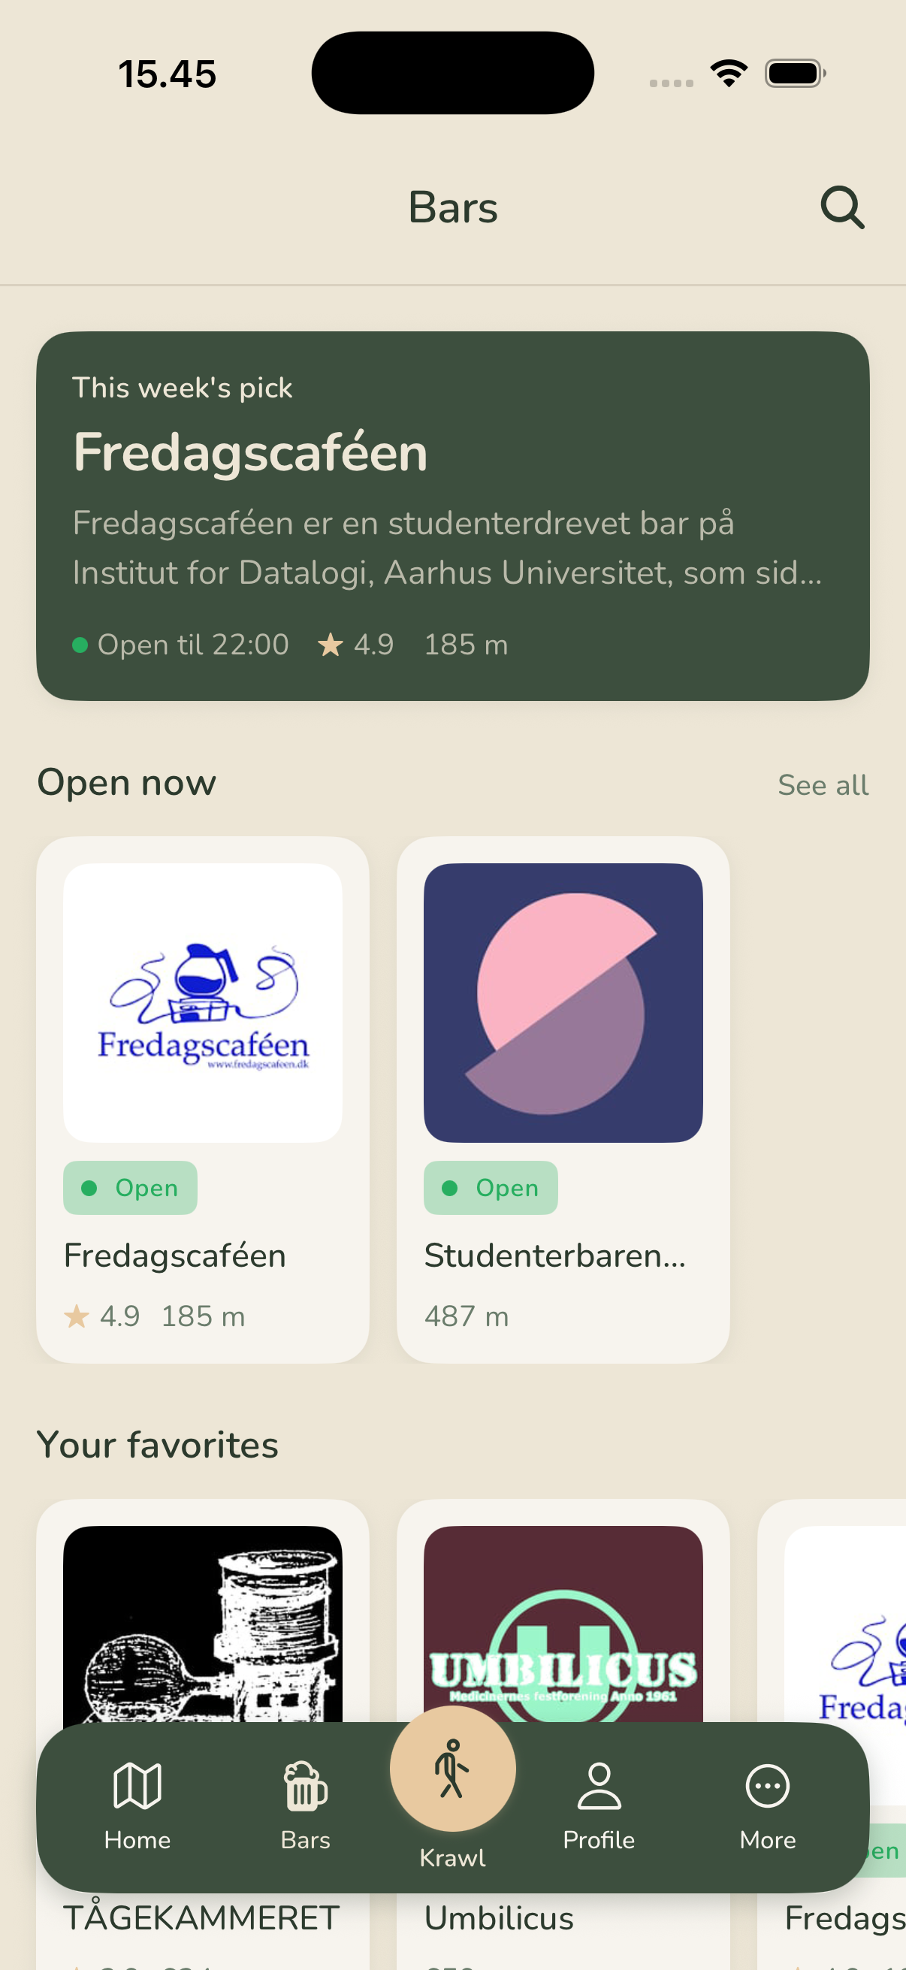
Task: Select the Fredagscaféen logo thumbnail in Open now
Action: pos(203,1002)
